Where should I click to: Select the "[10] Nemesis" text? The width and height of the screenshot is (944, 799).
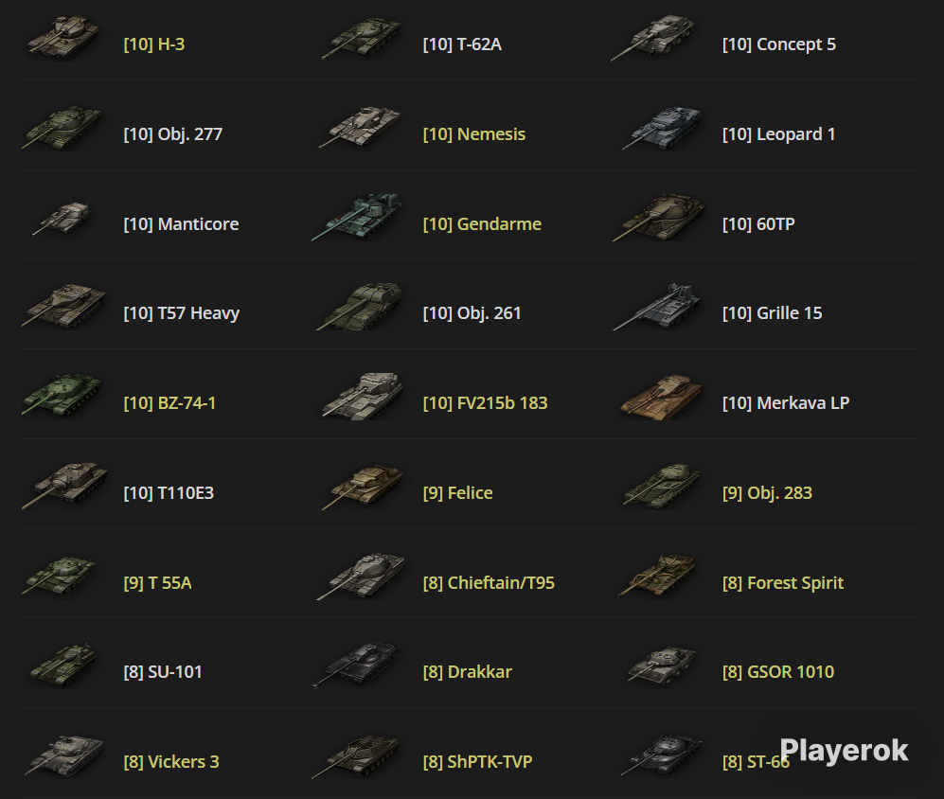[x=474, y=134]
